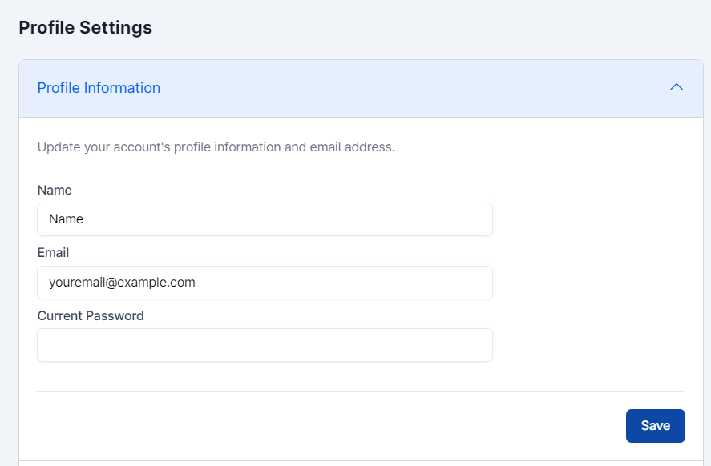
Task: Collapse Profile Information using the chevron icon
Action: pos(677,87)
